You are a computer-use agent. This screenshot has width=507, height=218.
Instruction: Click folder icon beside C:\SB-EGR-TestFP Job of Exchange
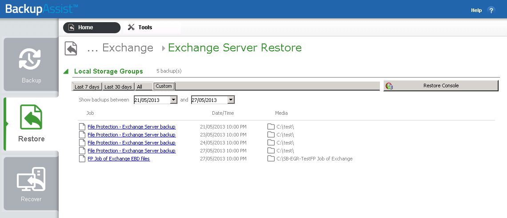(271, 158)
